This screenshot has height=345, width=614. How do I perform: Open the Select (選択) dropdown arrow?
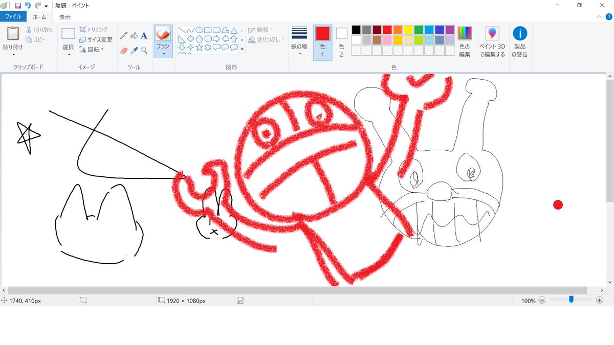point(68,54)
